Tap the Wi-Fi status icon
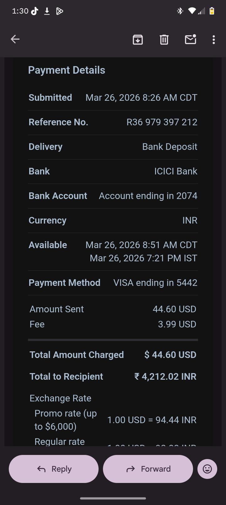 coord(192,11)
